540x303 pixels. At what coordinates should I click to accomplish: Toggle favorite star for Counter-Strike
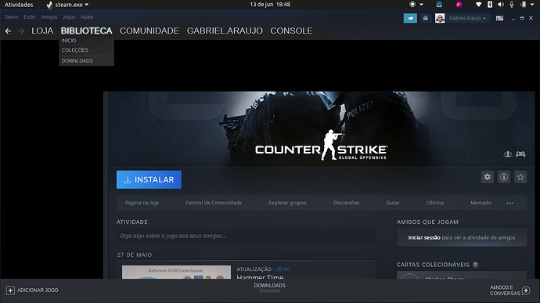520,177
